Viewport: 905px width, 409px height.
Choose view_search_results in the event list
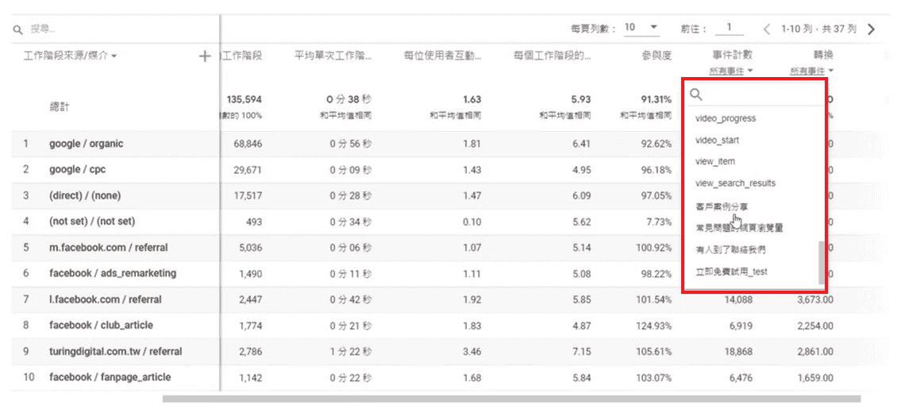point(735,183)
